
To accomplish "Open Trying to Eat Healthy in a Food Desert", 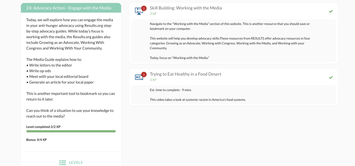I will click(x=185, y=74).
